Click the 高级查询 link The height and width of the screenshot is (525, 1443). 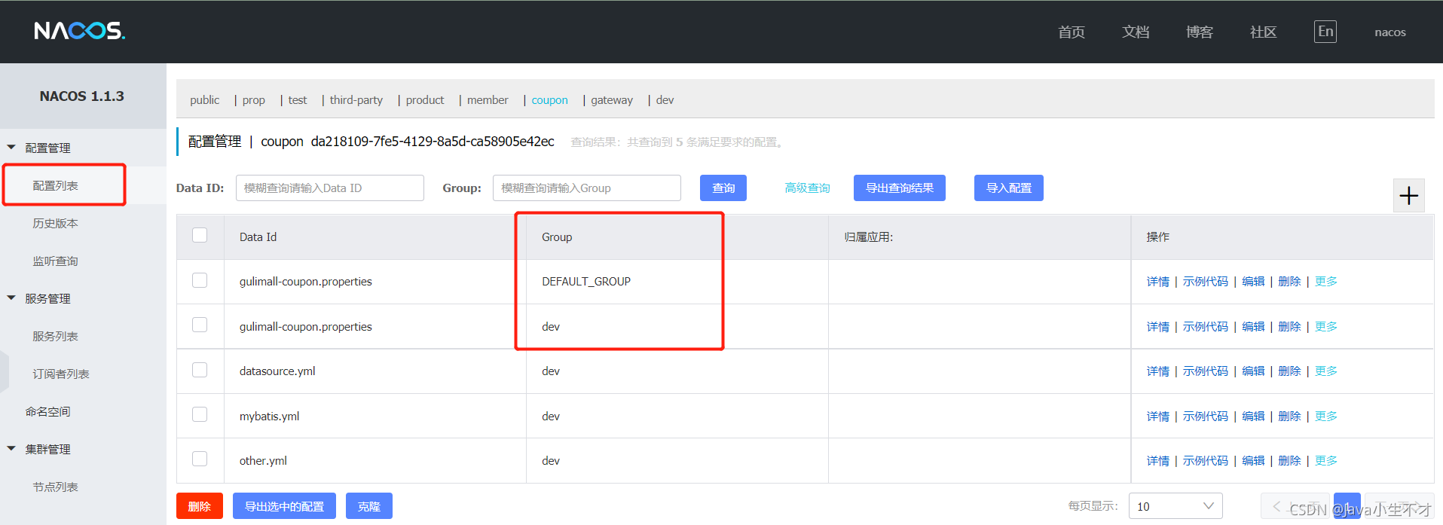point(807,188)
